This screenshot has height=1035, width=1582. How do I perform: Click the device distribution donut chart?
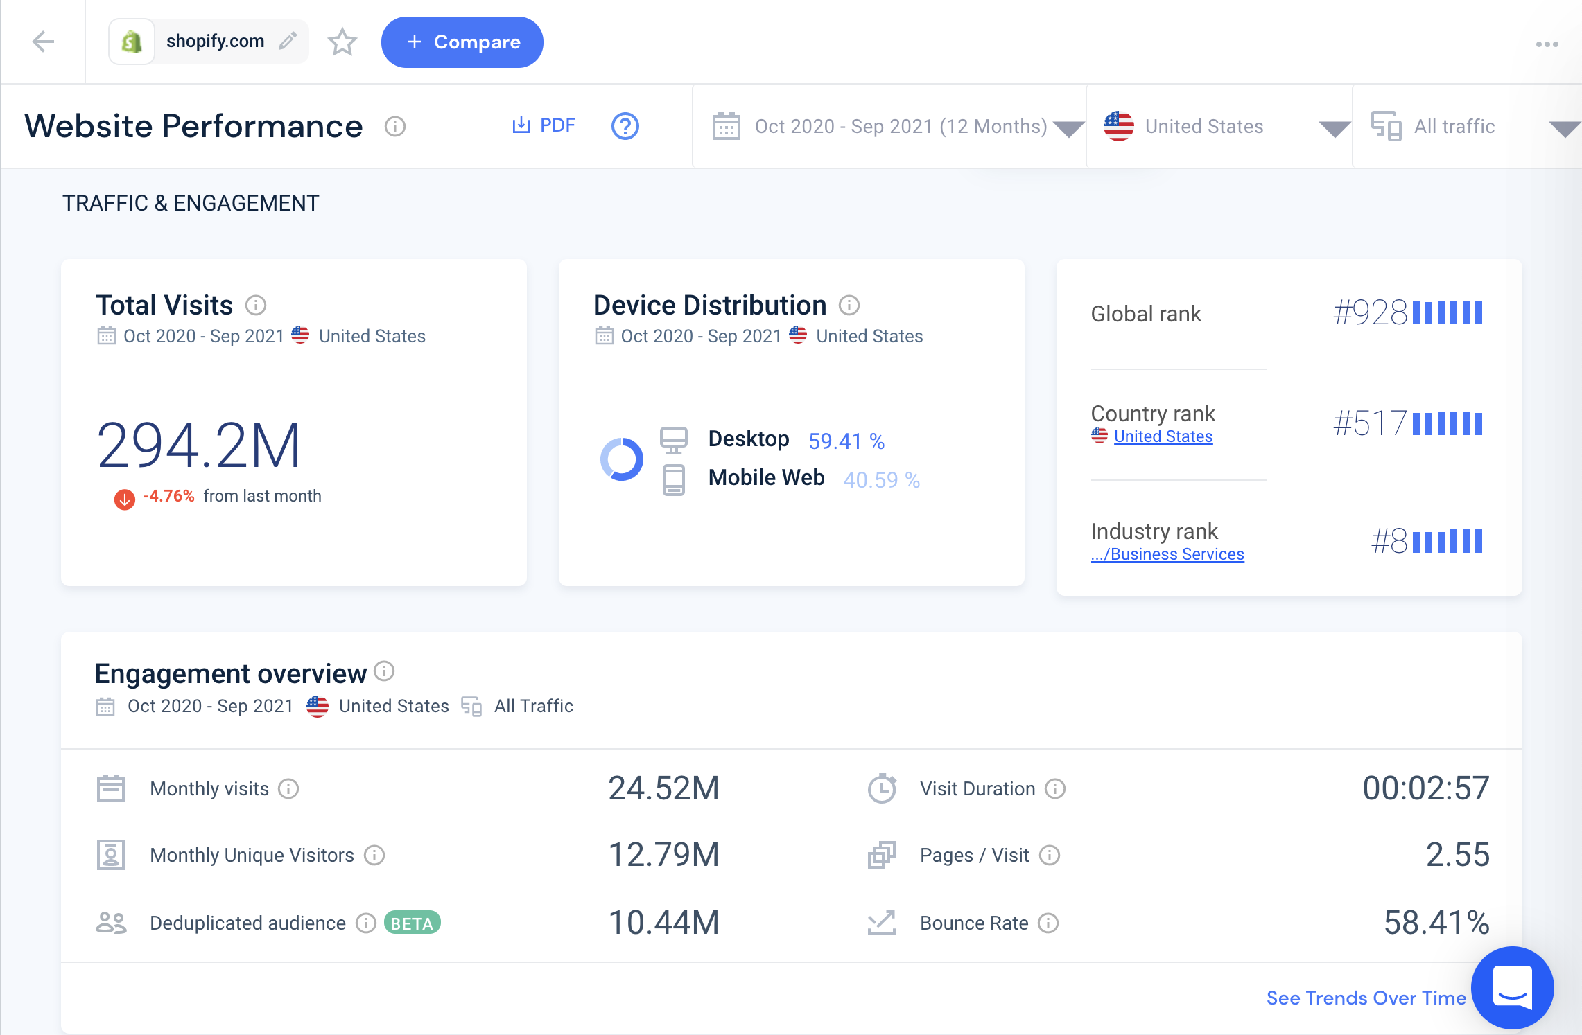coord(622,459)
